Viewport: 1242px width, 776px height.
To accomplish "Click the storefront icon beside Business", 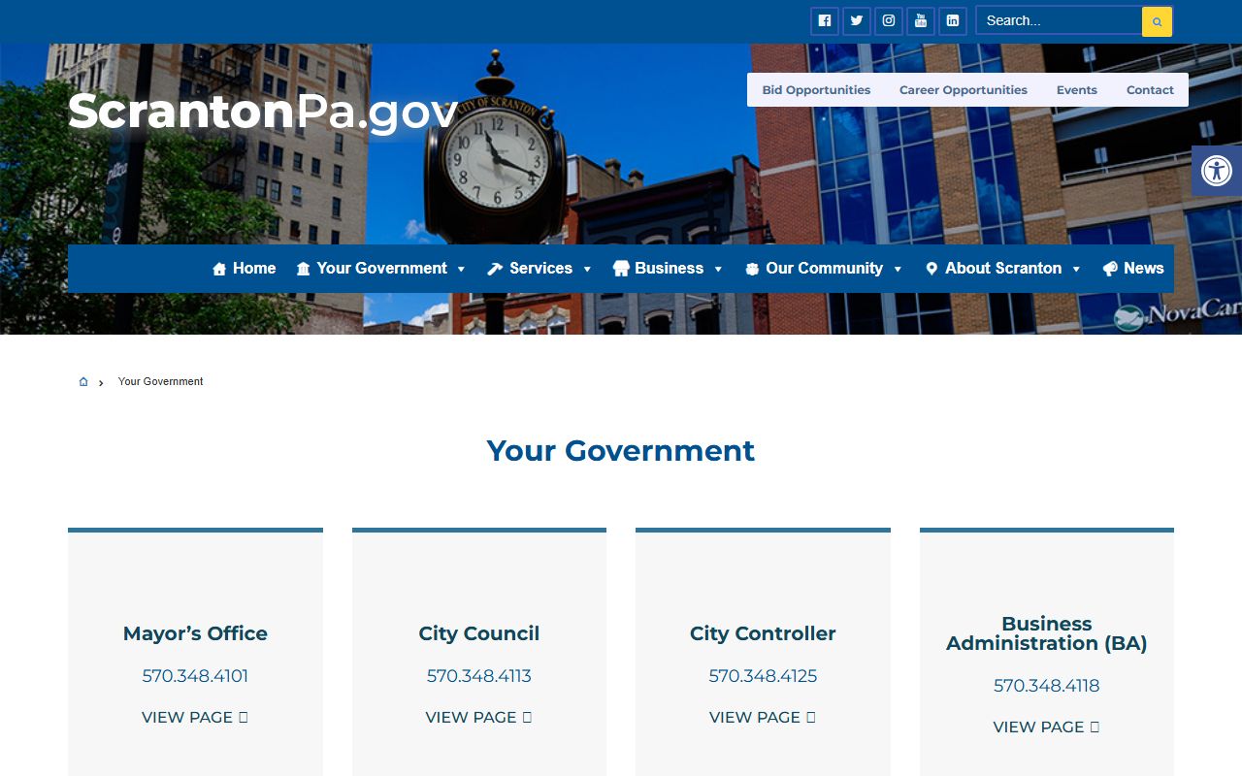I will pos(621,269).
